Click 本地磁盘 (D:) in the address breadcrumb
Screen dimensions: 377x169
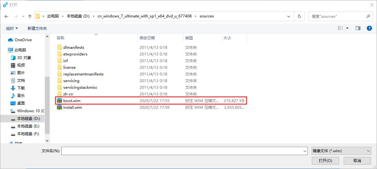pyautogui.click(x=78, y=16)
